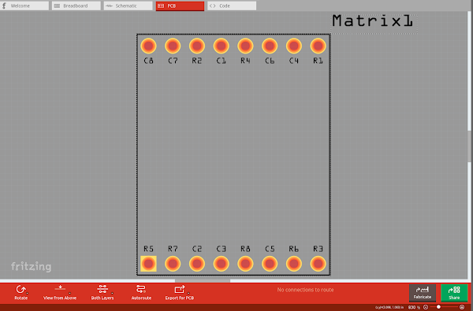473x311 pixels.
Task: Open the Export for PCB option
Action: tap(179, 289)
